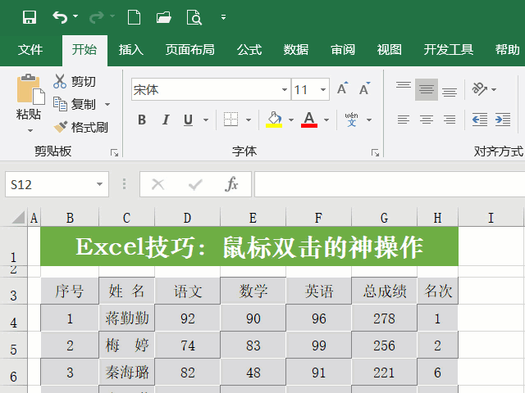Open the font size dropdown showing 11

coord(323,89)
